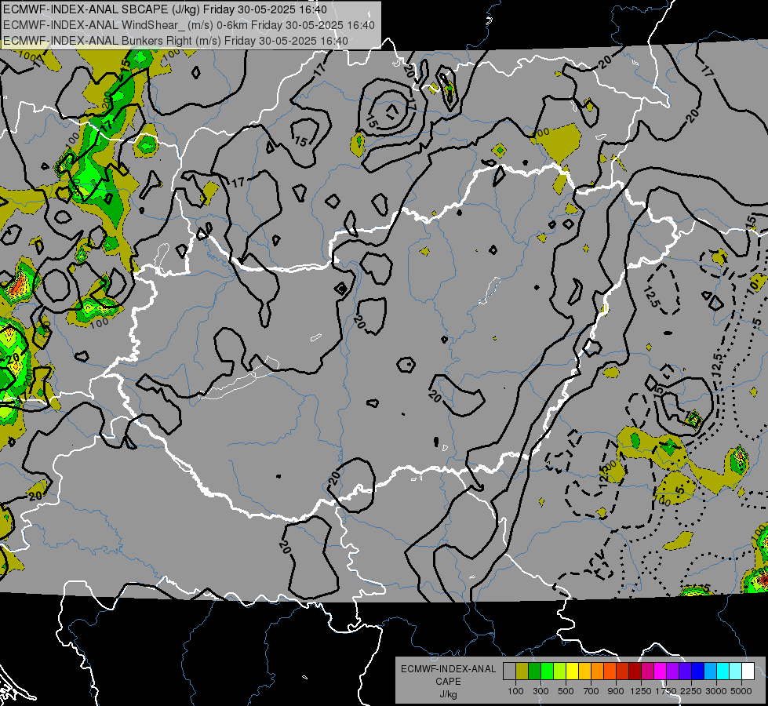Click the 300 value under the legend
Screen dimensions: 768x706
coord(541,691)
